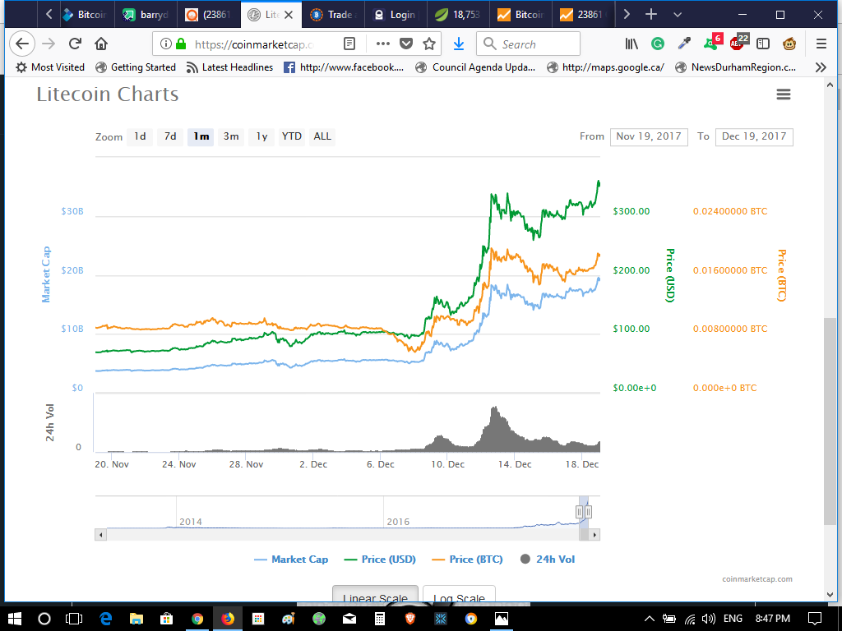The image size is (842, 631).
Task: Open the Firefox hamburger menu
Action: pyautogui.click(x=821, y=44)
